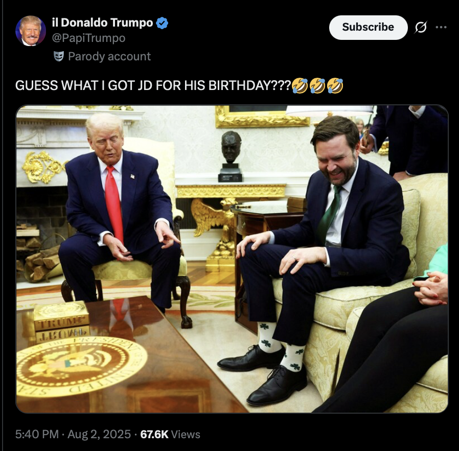This screenshot has width=459, height=451.
Task: Subscribe to this account
Action: click(368, 27)
